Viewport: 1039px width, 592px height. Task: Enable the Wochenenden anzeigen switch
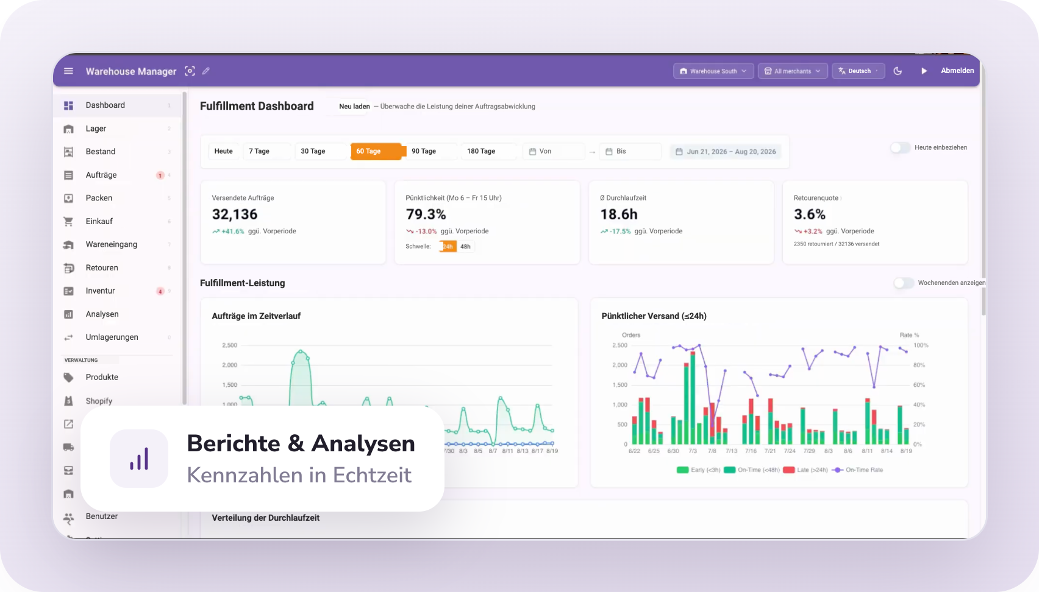904,283
